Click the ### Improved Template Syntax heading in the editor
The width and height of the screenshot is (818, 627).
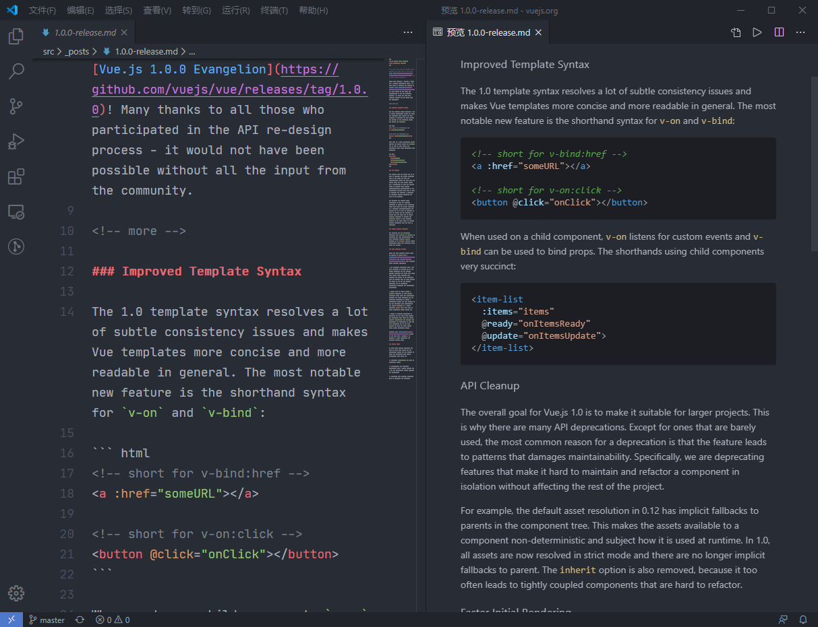197,271
